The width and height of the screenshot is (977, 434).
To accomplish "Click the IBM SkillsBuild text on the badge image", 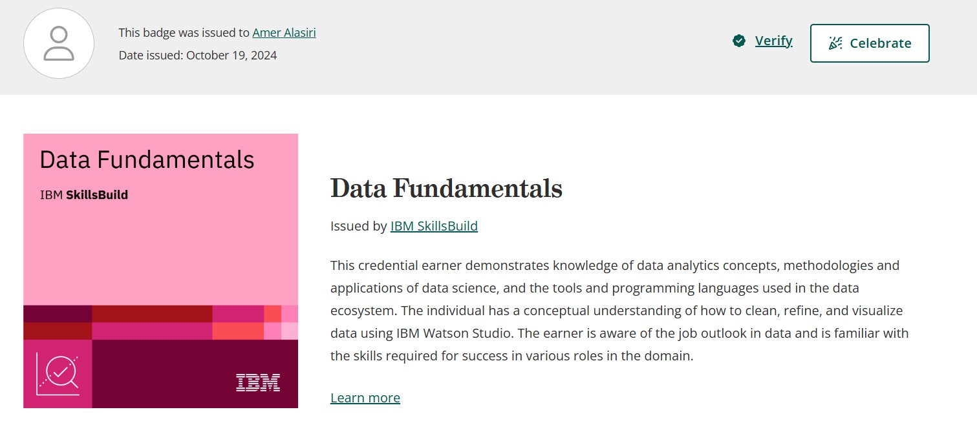I will [x=84, y=194].
